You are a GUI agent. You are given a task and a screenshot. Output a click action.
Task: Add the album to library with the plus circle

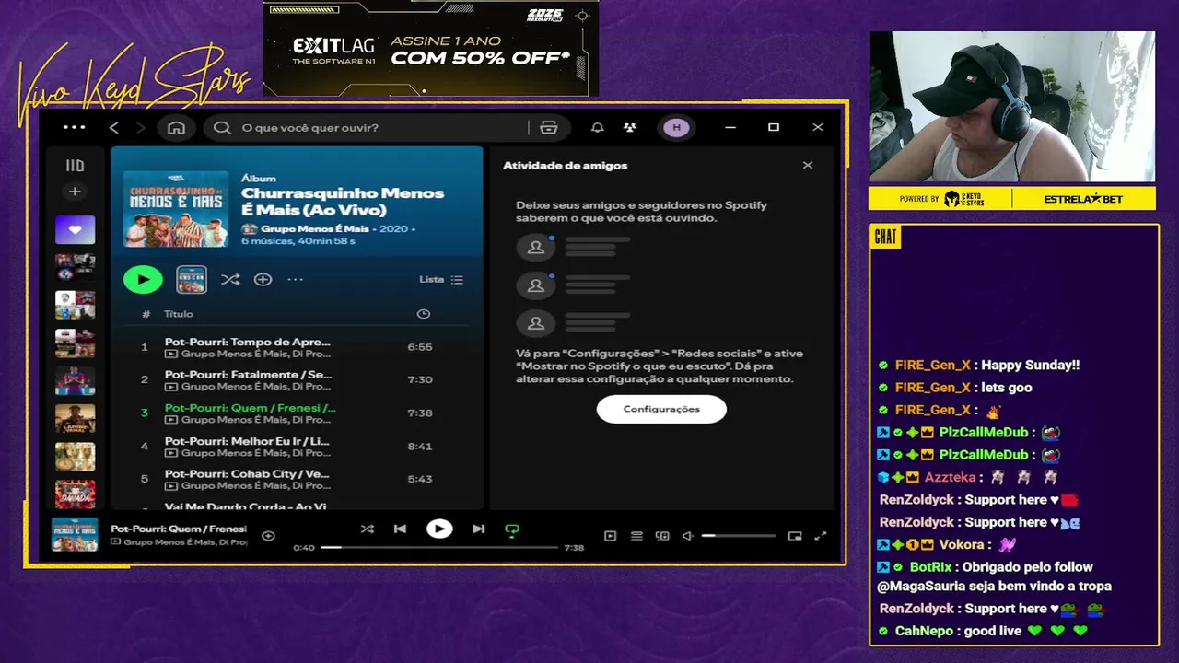[263, 279]
